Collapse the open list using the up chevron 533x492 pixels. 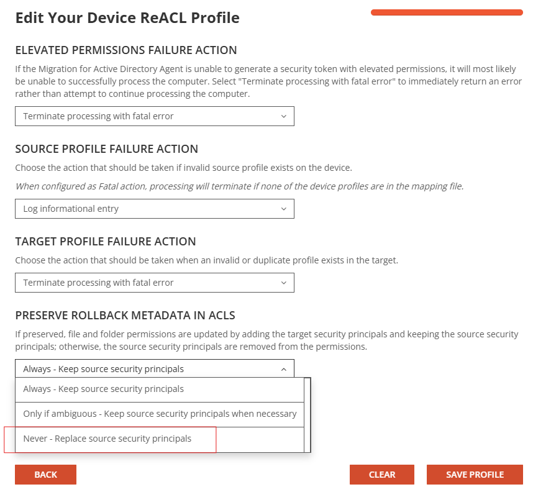(285, 368)
